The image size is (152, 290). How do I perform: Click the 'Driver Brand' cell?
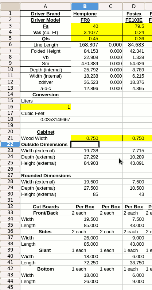pyautogui.click(x=46, y=14)
